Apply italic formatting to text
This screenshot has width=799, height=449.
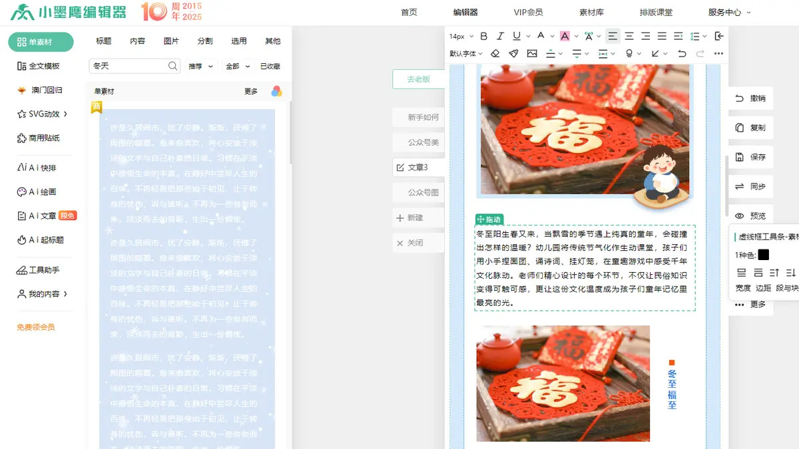tap(500, 36)
